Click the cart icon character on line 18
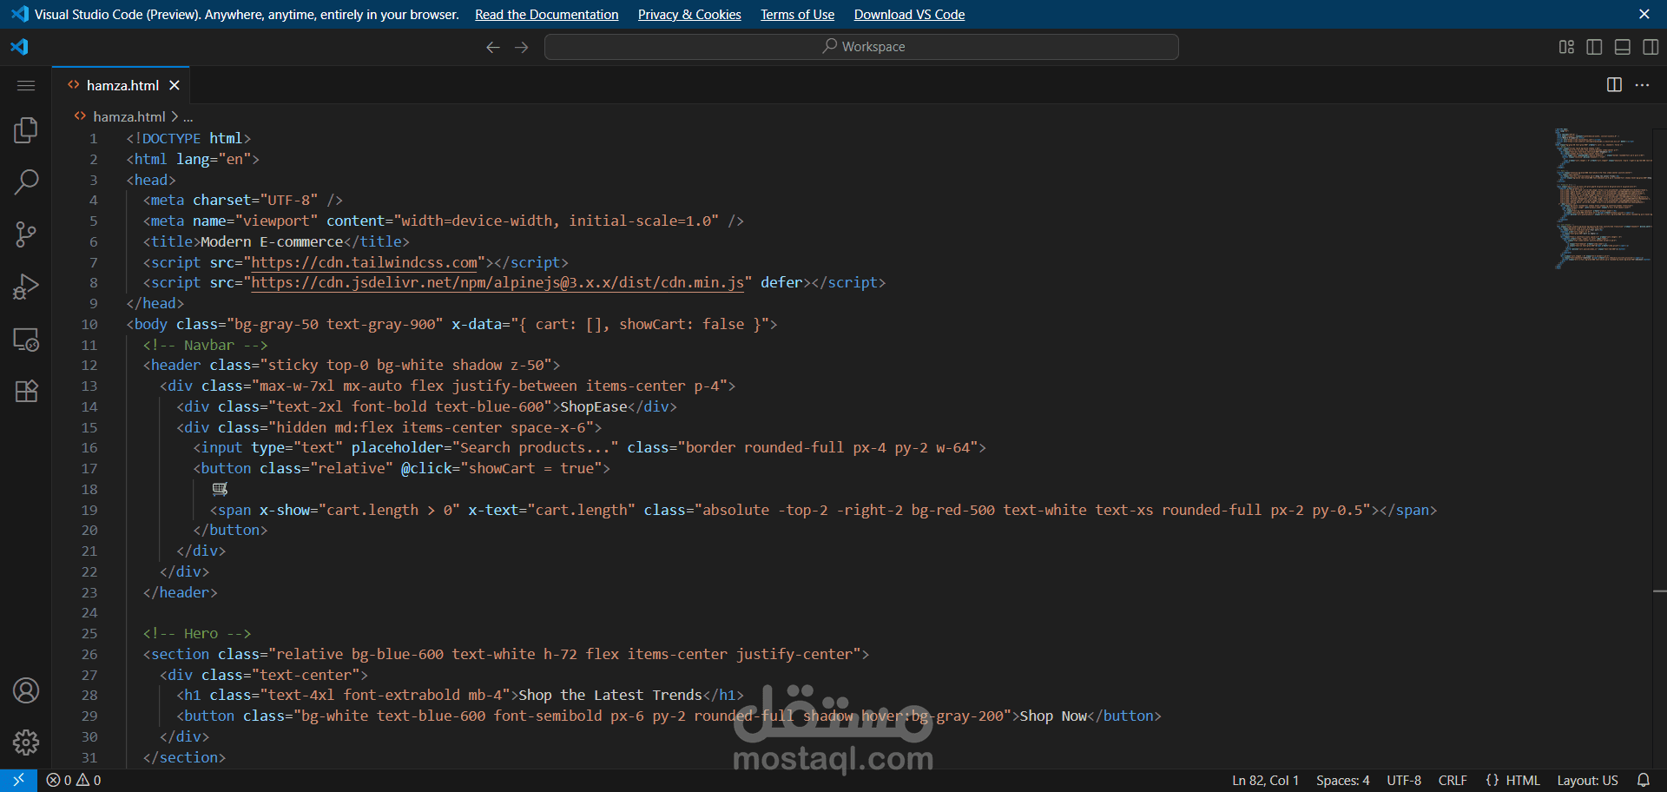This screenshot has height=792, width=1667. (220, 489)
